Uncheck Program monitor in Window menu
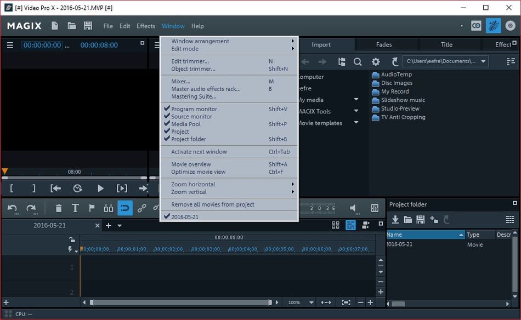 (x=194, y=109)
